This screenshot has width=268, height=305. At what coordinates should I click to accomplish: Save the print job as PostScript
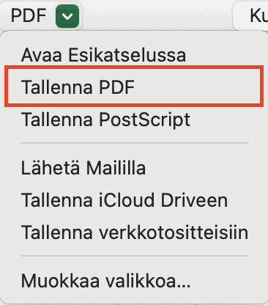pos(134,120)
